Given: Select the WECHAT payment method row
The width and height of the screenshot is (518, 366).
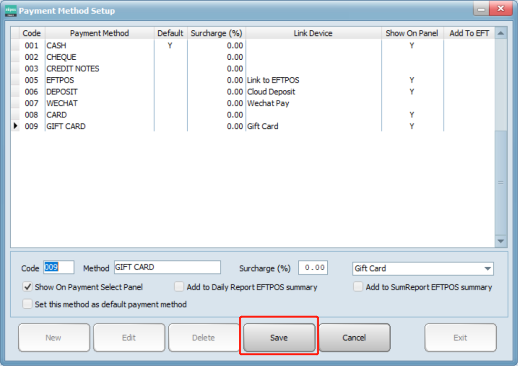Looking at the screenshot, I should click(x=62, y=103).
